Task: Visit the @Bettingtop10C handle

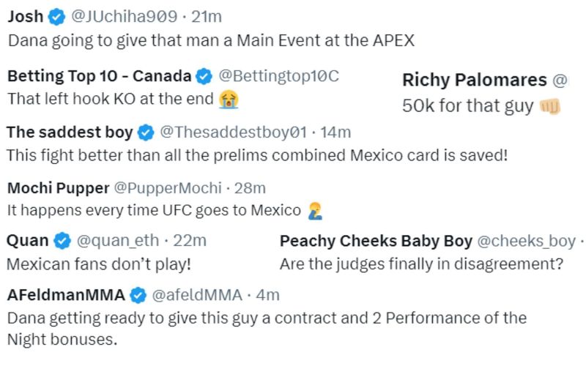Action: pos(279,75)
